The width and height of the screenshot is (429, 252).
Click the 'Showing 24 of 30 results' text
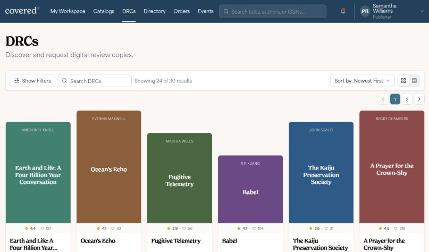pyautogui.click(x=163, y=81)
